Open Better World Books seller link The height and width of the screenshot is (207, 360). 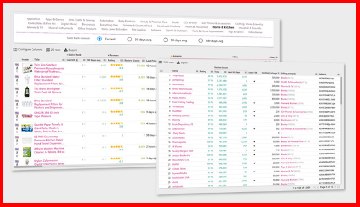(x=182, y=89)
